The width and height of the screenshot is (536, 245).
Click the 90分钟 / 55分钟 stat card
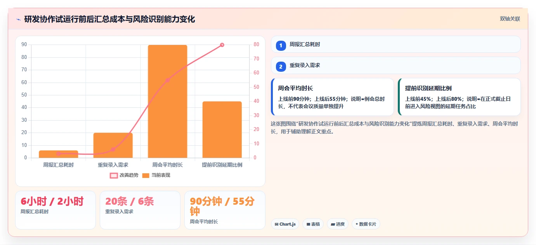[x=225, y=210]
